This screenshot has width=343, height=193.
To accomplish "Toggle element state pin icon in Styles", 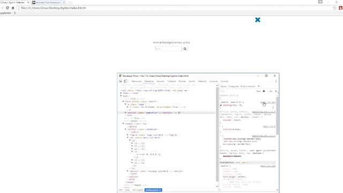I will tap(264, 91).
